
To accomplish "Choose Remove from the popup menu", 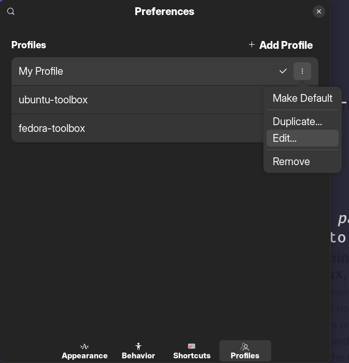I will coord(302,162).
